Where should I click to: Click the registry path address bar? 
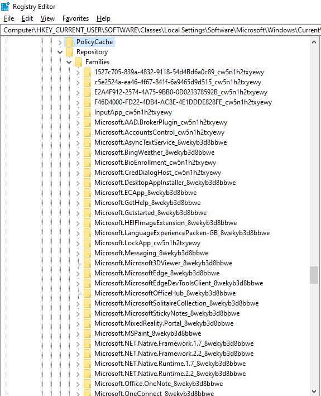point(161,30)
